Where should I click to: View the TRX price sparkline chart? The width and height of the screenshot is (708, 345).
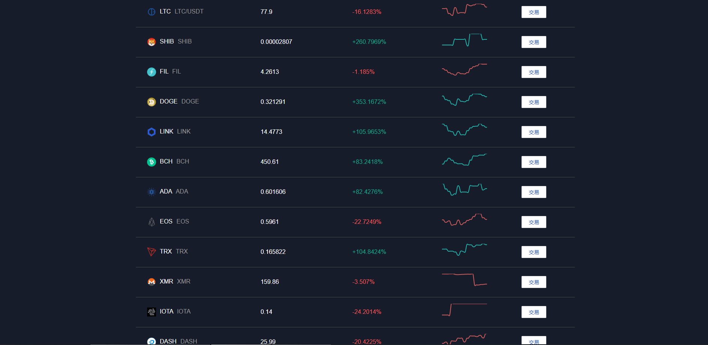click(x=464, y=250)
